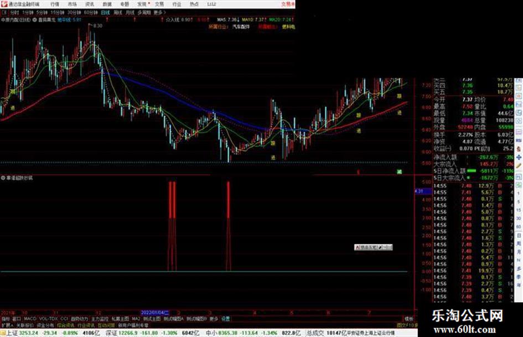This screenshot has height=337, width=523.
Task: Open the 汽车配件 industry link
Action: (241, 27)
